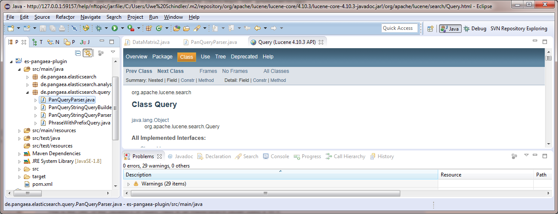Click the Next Class link
This screenshot has height=214, width=558.
(171, 71)
